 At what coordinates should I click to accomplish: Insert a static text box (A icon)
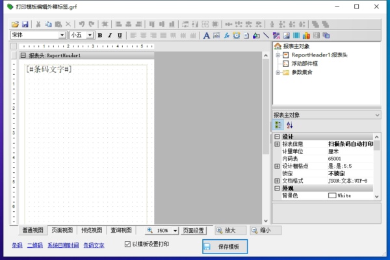[x=207, y=36]
